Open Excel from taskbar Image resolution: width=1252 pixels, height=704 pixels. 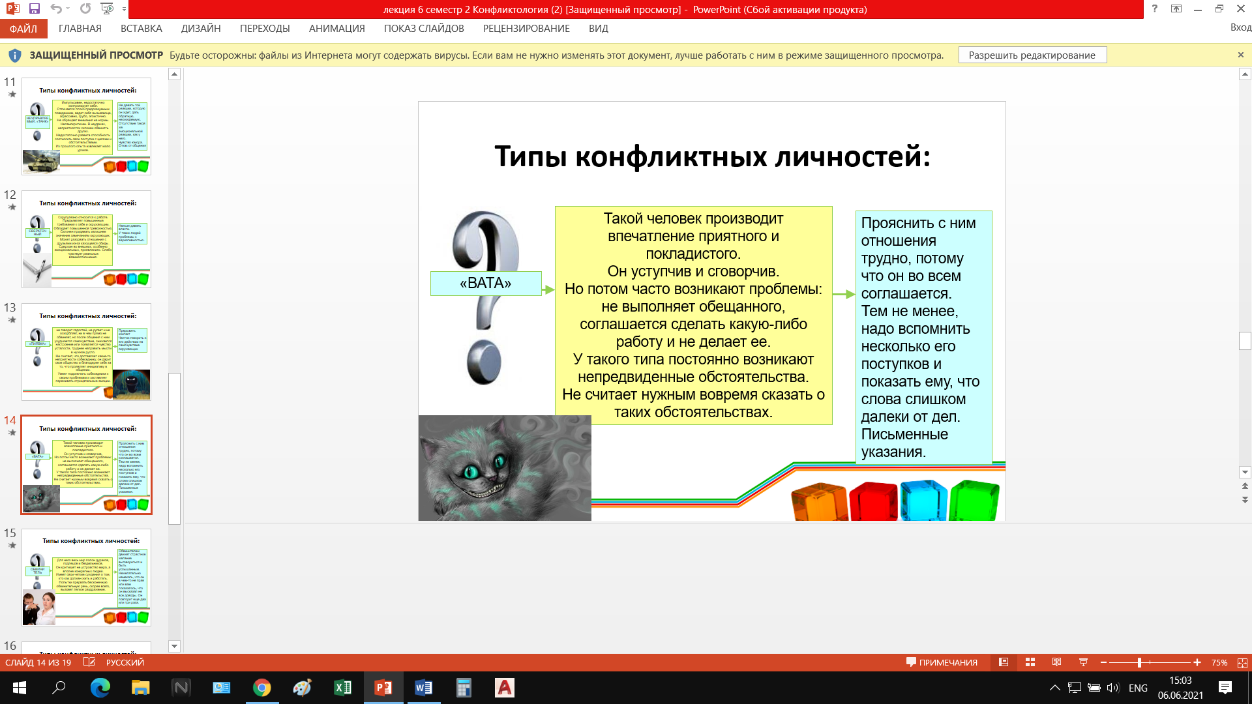click(x=342, y=688)
